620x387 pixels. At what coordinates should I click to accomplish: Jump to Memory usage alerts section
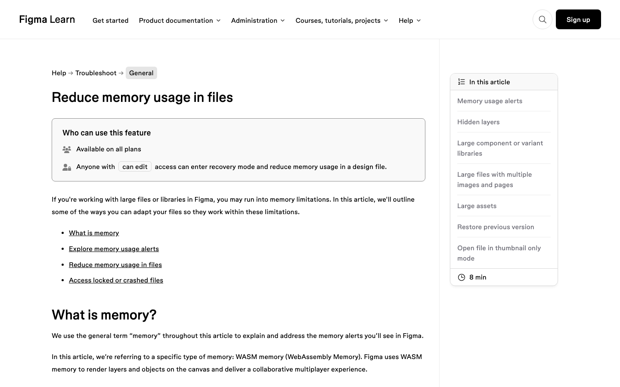490,101
